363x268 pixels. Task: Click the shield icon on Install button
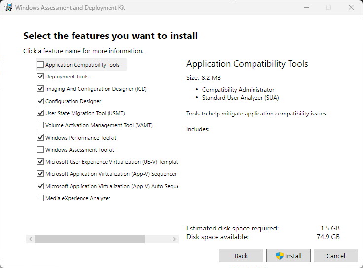[x=280, y=256]
